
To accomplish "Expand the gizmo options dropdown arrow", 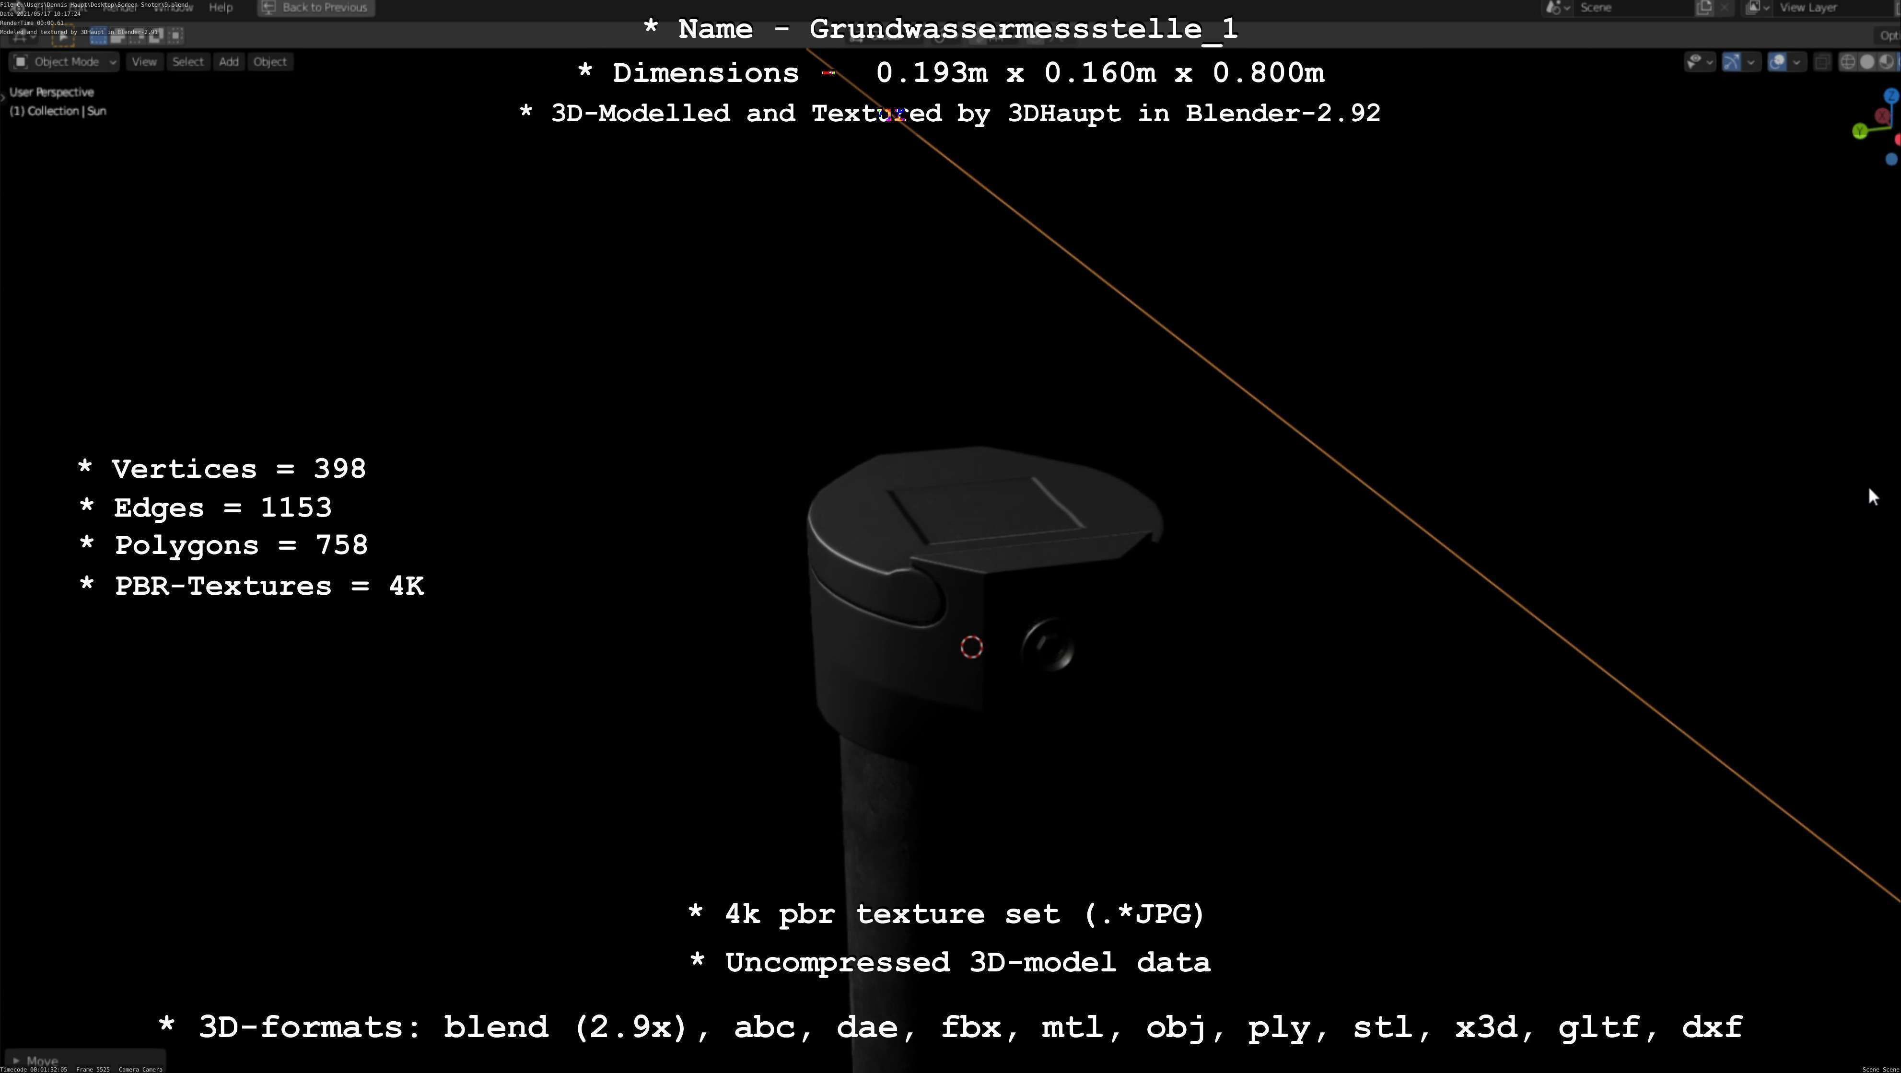I will (1750, 62).
